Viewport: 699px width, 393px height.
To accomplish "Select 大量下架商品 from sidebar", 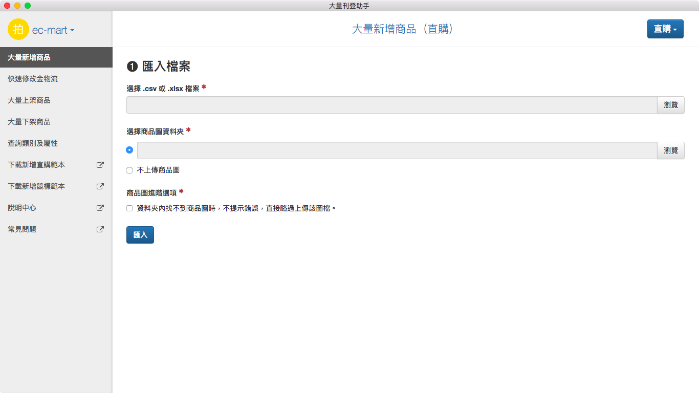I will tap(29, 122).
